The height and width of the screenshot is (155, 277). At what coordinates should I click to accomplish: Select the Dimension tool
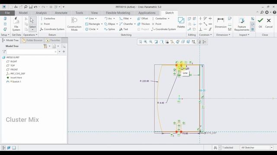(x=220, y=22)
